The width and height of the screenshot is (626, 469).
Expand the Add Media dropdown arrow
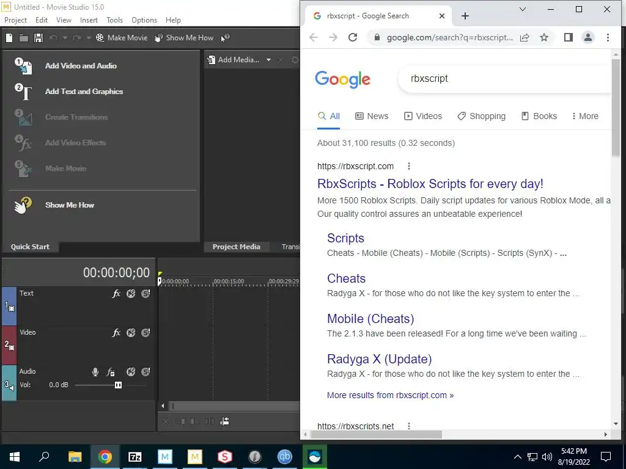click(269, 60)
